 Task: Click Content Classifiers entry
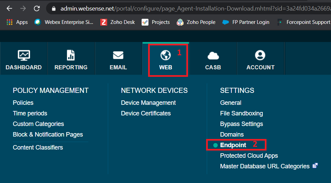(x=38, y=147)
